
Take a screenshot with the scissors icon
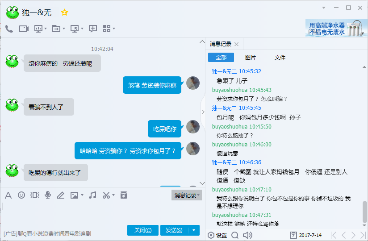coord(106,195)
